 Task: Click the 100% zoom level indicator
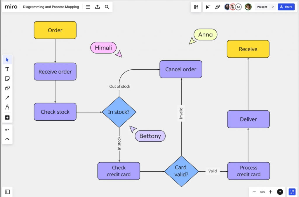pos(262,192)
